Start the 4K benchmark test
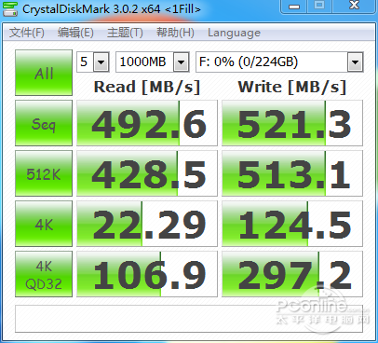The height and width of the screenshot is (343, 378). [44, 224]
